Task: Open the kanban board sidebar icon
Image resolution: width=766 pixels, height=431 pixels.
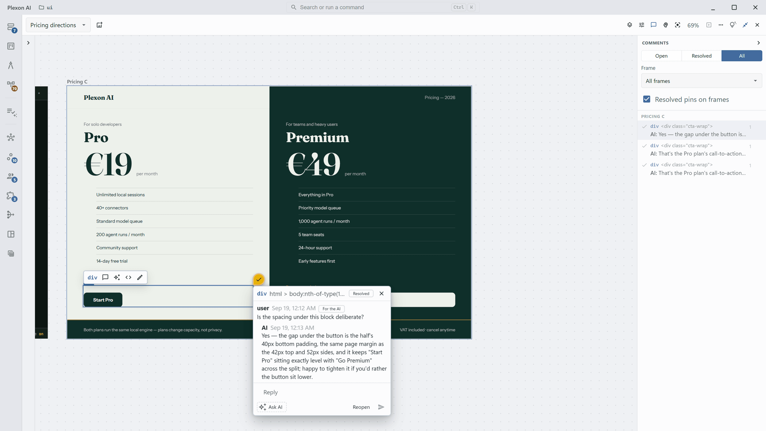Action: click(11, 46)
